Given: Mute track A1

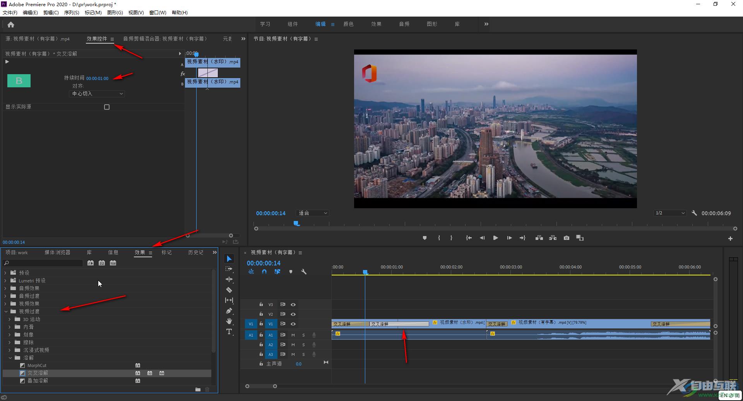Looking at the screenshot, I should point(293,335).
